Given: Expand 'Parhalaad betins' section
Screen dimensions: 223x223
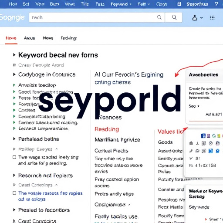Looking at the screenshot, I should tap(14, 139).
